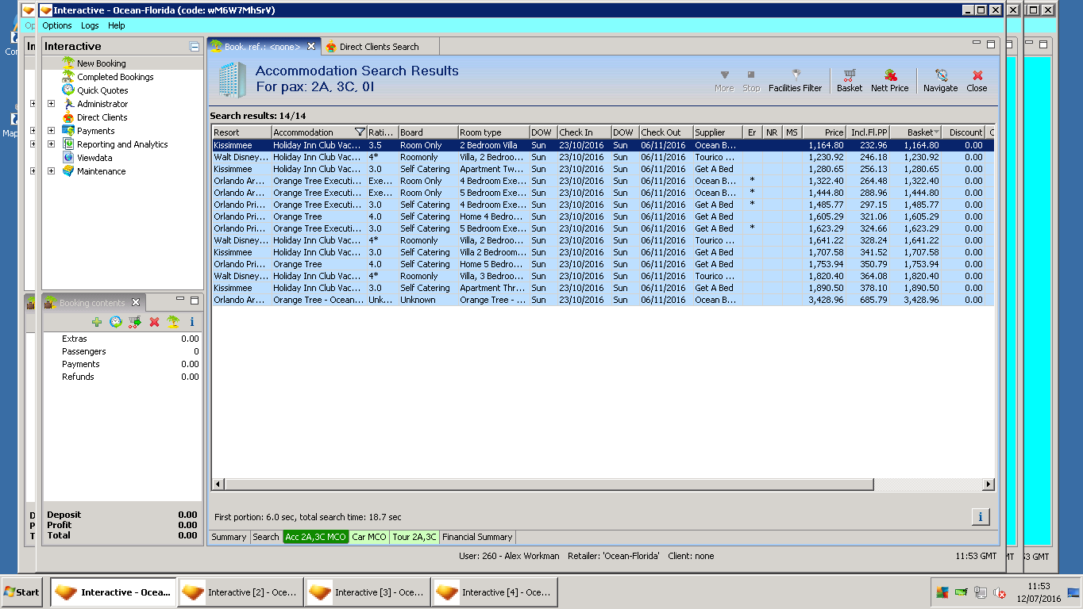Open the Facilities Filter funnel
1083x609 pixels.
(x=795, y=80)
